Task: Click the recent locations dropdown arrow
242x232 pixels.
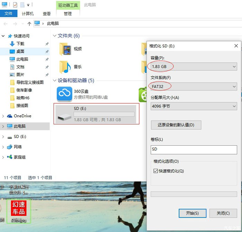Action: (23, 24)
